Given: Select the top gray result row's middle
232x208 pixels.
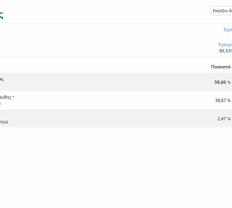Looking at the screenshot, I should tap(113, 82).
